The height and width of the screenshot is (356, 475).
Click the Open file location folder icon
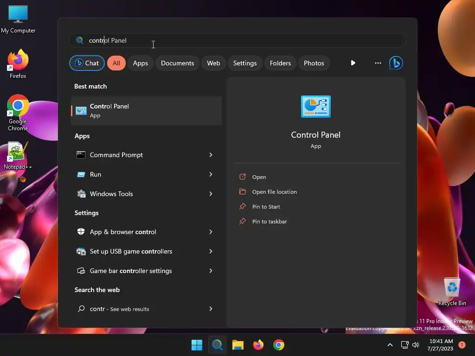click(x=242, y=191)
